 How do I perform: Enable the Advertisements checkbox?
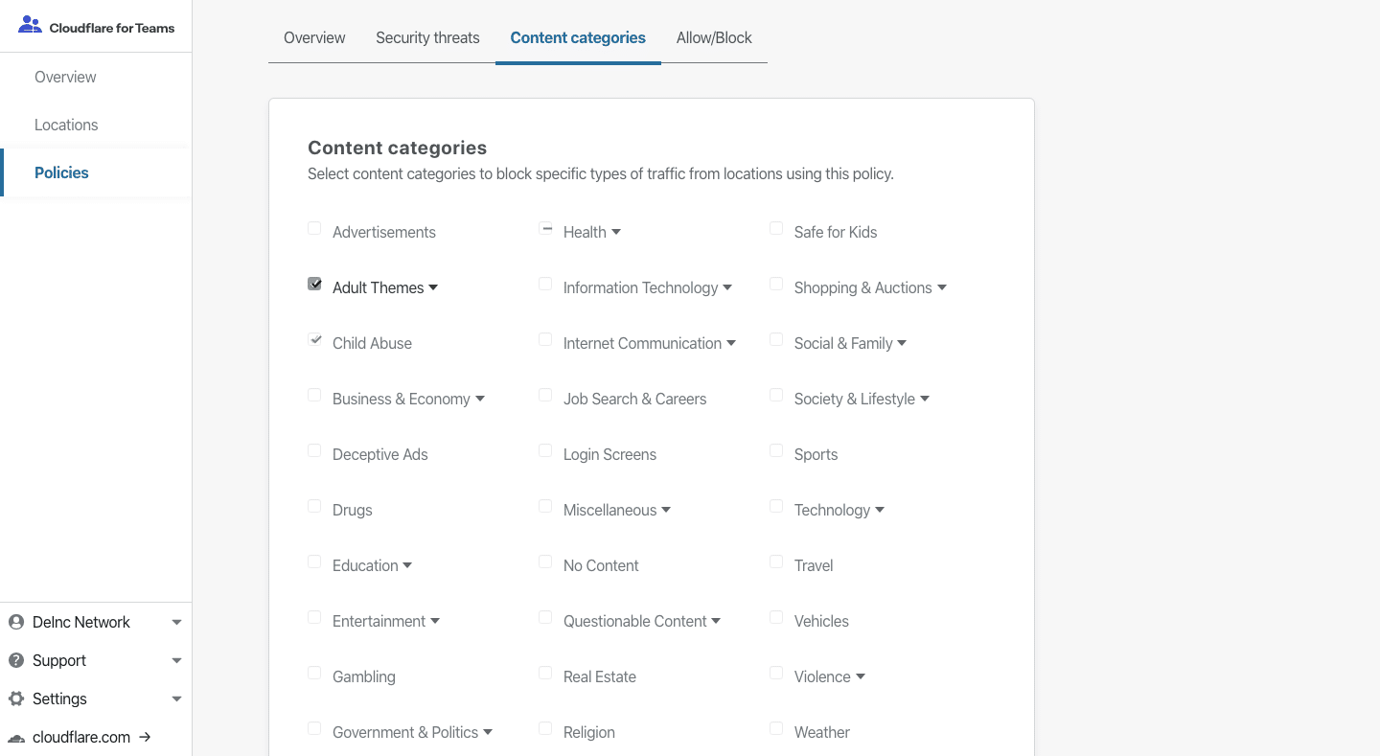tap(314, 228)
